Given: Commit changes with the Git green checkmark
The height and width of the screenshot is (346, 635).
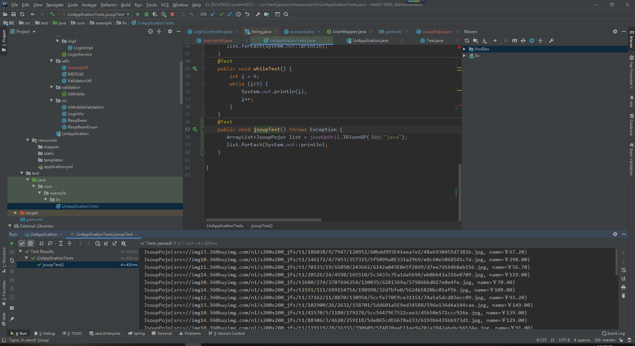Looking at the screenshot, I should pos(221,14).
